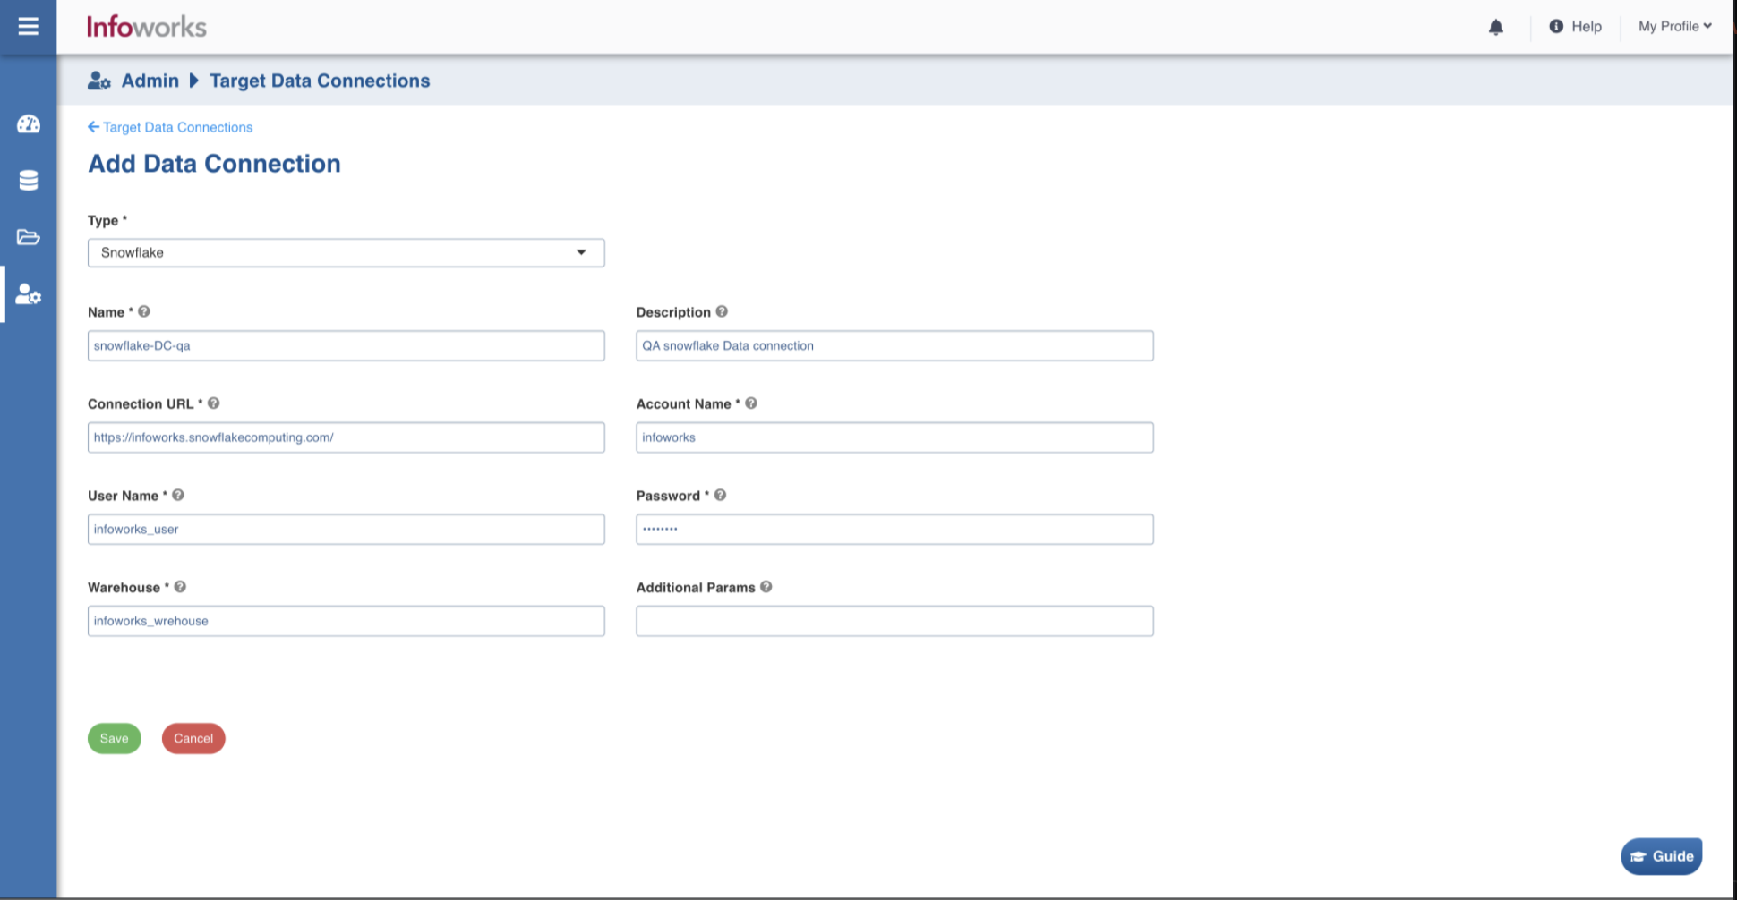Open the database stack sidebar icon
The image size is (1737, 900).
(x=29, y=181)
